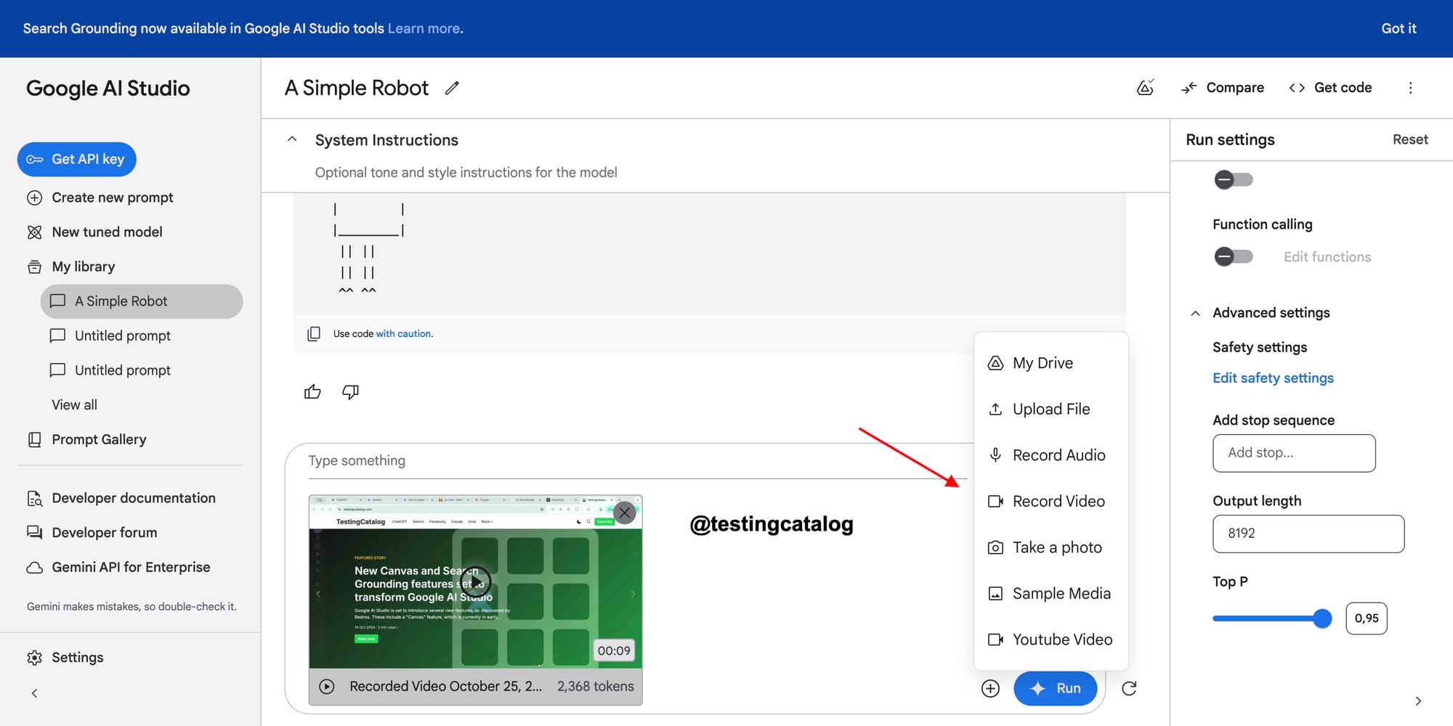Open New tuned model
Screen dimensions: 1453x726
pyautogui.click(x=94, y=232)
